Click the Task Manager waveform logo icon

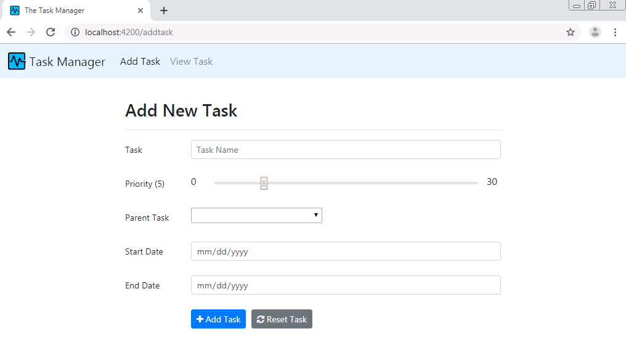pos(17,61)
